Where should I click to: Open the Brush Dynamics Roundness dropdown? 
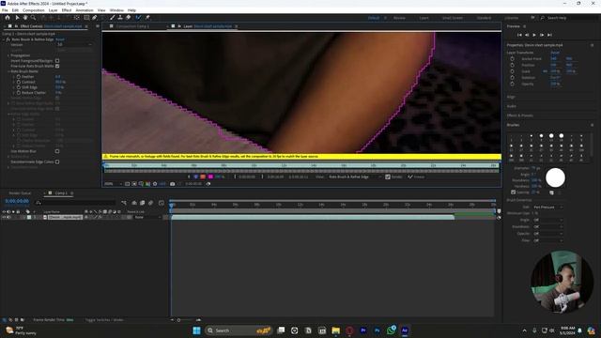point(547,226)
